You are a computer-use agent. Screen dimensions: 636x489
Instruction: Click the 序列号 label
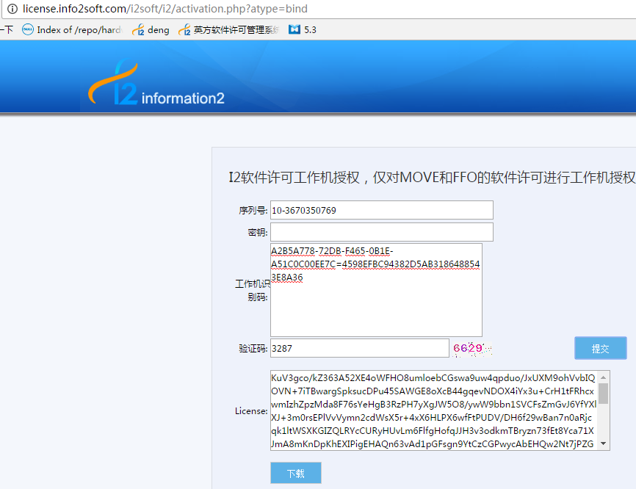[x=253, y=211]
